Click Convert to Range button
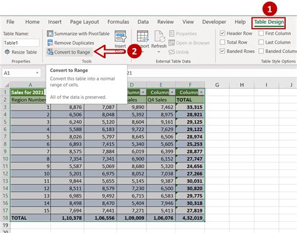Image resolution: width=297 pixels, height=233 pixels. (x=69, y=52)
